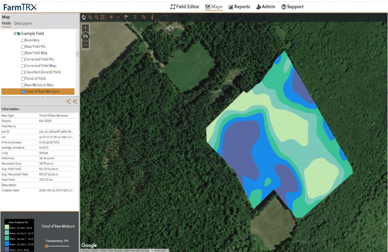Image resolution: width=388 pixels, height=252 pixels.
Task: Click Avg. Harvested Yield 104.27 bu/acre value
Action: coord(48,174)
